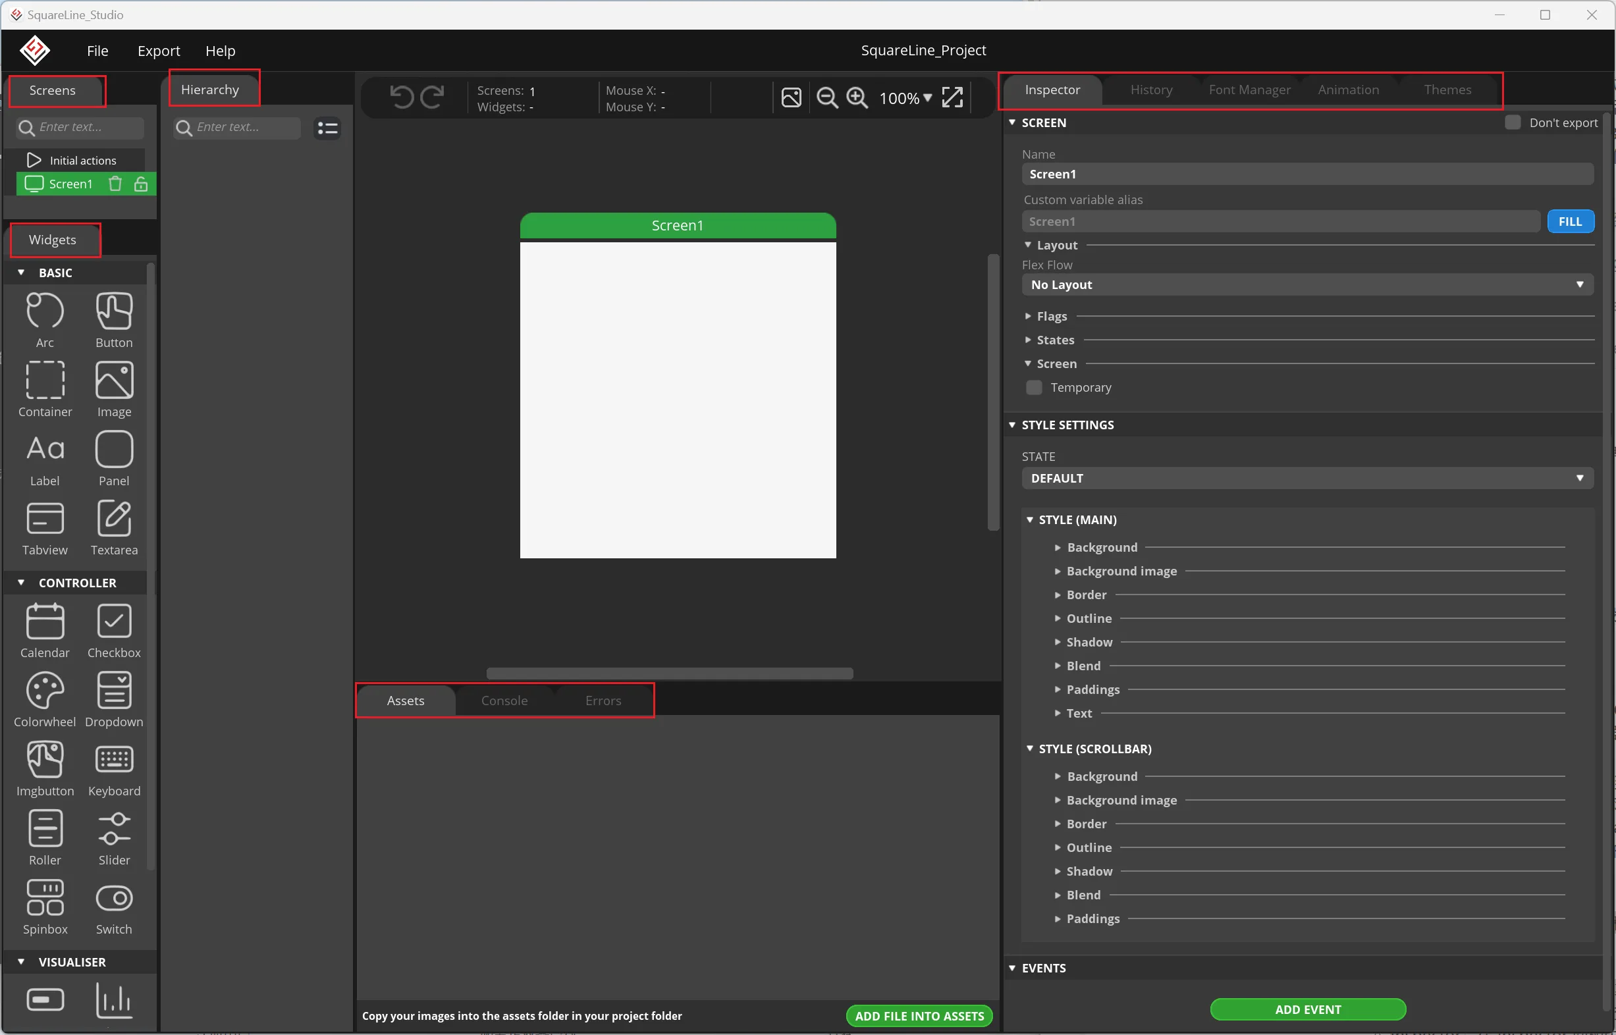
Task: Open the Flex Flow No Layout dropdown
Action: [x=1307, y=285]
